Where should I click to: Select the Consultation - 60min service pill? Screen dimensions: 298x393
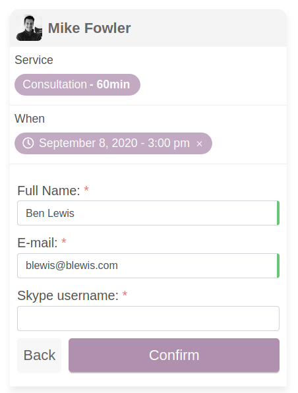click(x=77, y=84)
